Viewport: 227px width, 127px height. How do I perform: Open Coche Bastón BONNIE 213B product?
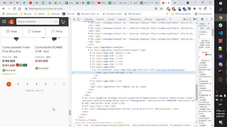pos(49,49)
